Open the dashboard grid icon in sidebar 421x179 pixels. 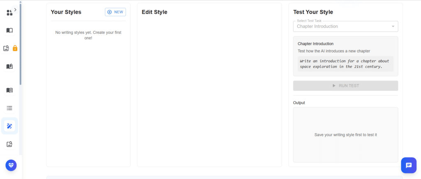point(9,13)
